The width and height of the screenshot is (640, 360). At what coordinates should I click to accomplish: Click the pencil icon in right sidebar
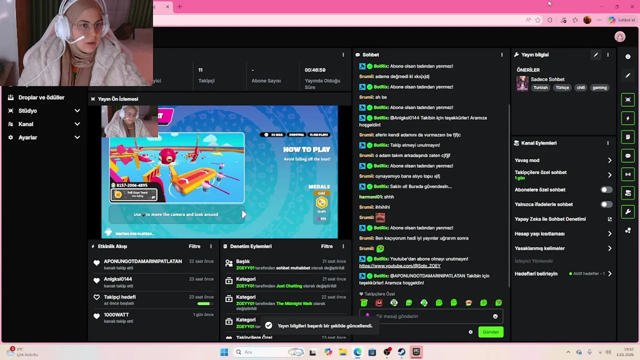point(628,75)
